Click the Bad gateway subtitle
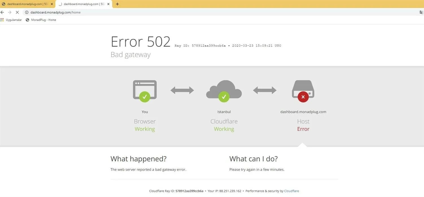The image size is (424, 197). click(x=131, y=54)
